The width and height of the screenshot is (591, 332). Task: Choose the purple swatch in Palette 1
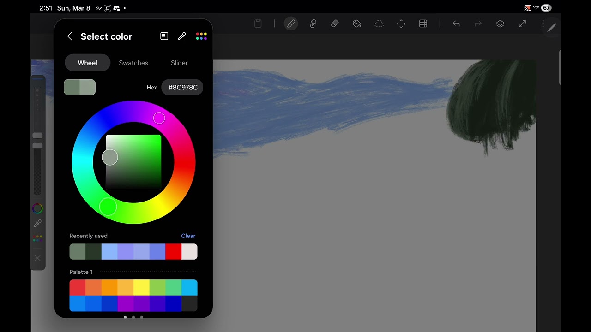pyautogui.click(x=125, y=303)
